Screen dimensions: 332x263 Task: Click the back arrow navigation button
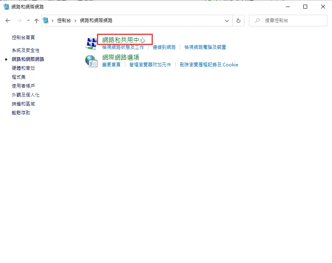pos(8,21)
